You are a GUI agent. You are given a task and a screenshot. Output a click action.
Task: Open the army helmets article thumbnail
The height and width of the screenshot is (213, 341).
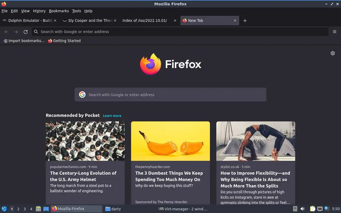[x=85, y=141]
